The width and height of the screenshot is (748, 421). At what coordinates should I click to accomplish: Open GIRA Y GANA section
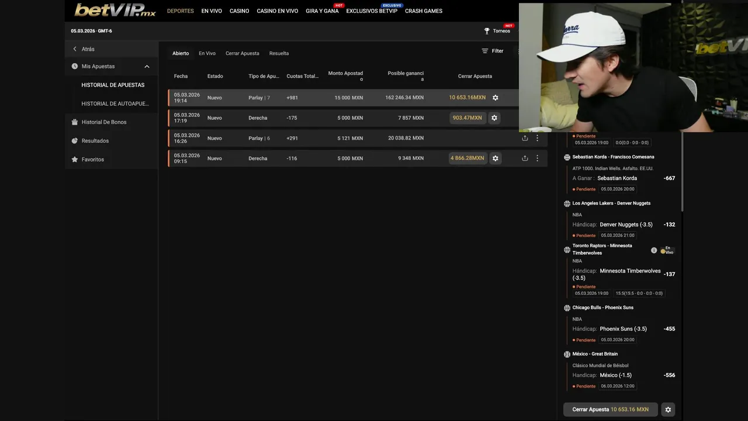click(x=322, y=11)
